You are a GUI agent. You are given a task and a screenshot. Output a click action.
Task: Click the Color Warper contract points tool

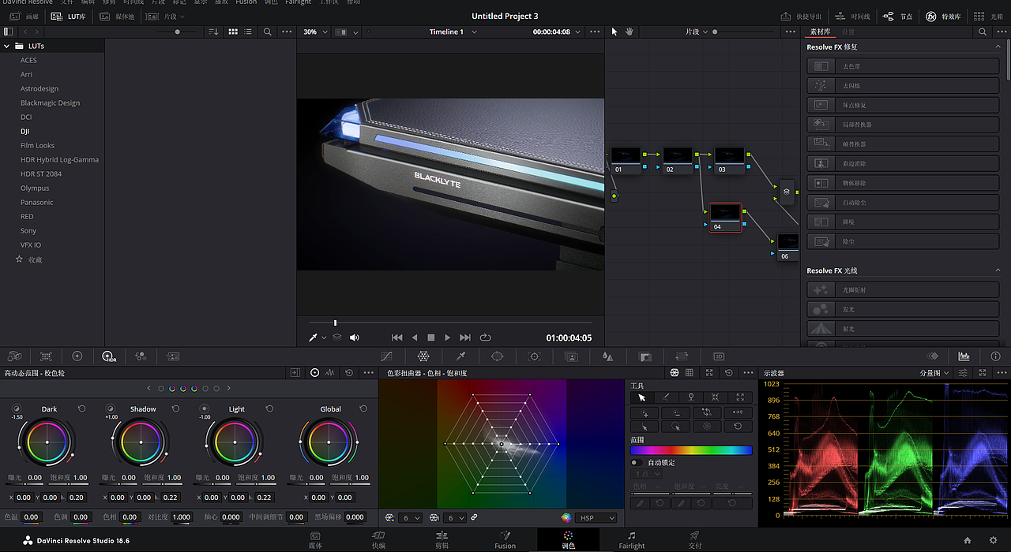coord(715,397)
